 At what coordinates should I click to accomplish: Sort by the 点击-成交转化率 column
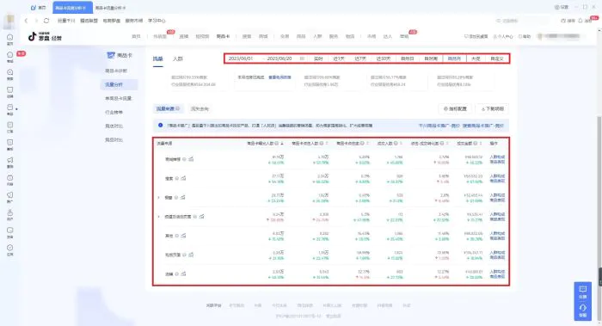[447, 144]
